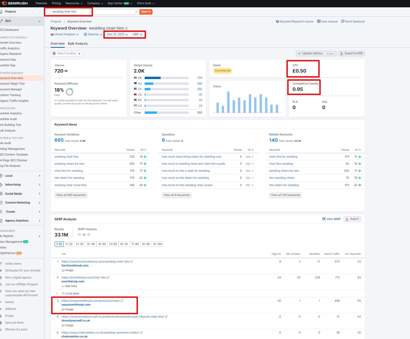
Task: Select the Overview tab
Action: point(57,44)
